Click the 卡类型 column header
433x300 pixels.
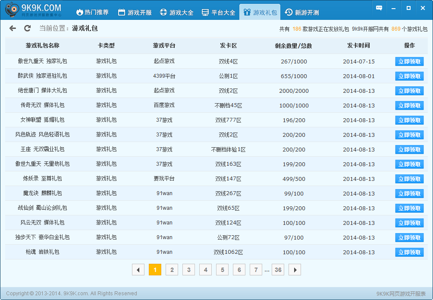pyautogui.click(x=106, y=45)
